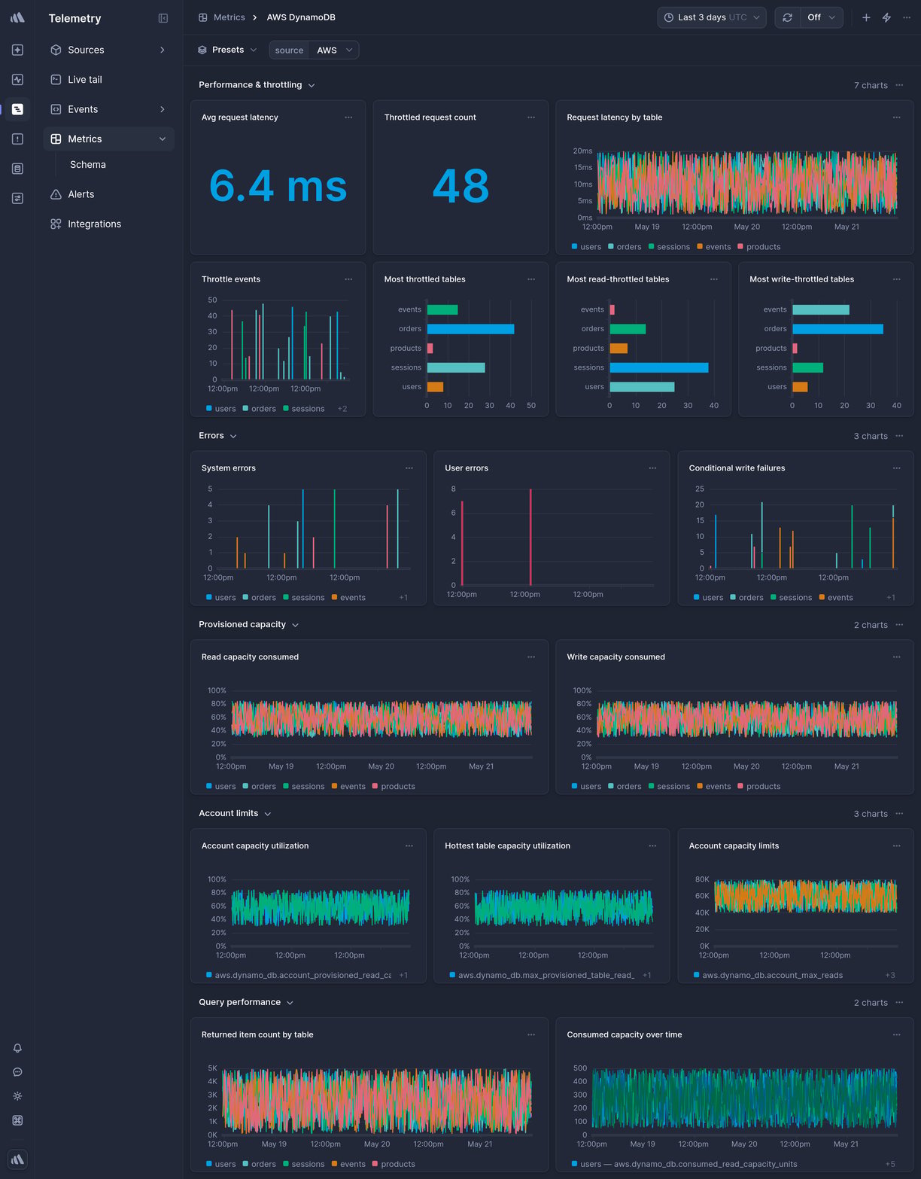Screen dimensions: 921x1179
Task: Open Avg request latency chart options
Action: click(x=348, y=117)
